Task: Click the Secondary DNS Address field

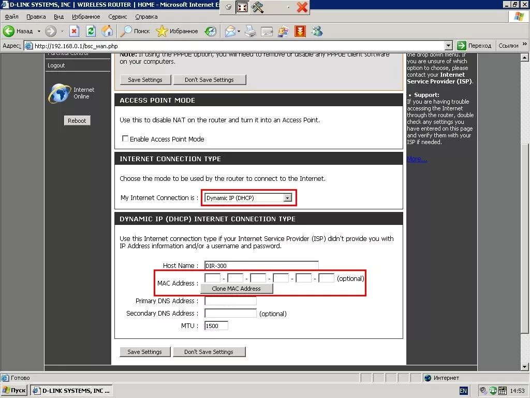Action: tap(230, 314)
